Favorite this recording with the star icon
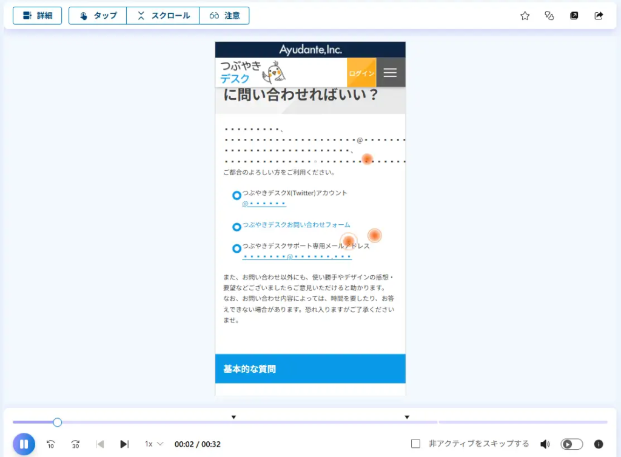The image size is (621, 457). [x=525, y=16]
